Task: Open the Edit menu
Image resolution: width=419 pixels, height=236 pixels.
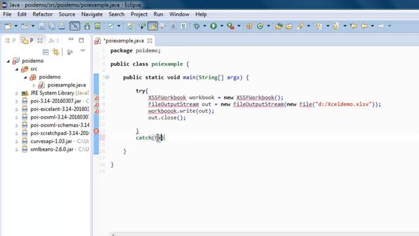Action: [22, 14]
